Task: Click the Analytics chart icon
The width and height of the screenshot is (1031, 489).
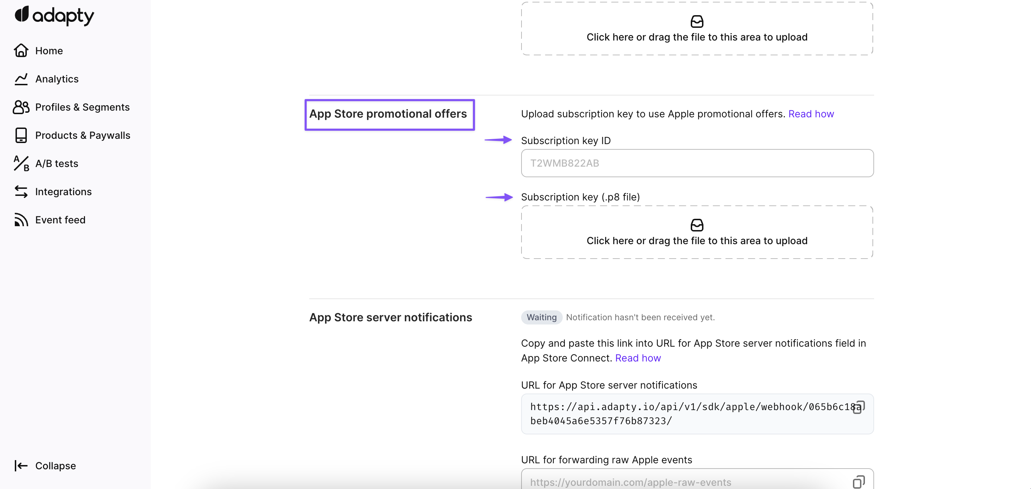Action: [21, 79]
